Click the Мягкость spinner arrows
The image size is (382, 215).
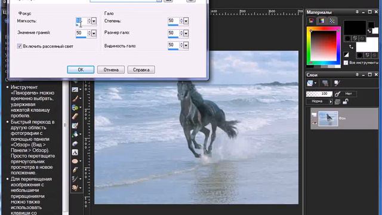tap(89, 21)
